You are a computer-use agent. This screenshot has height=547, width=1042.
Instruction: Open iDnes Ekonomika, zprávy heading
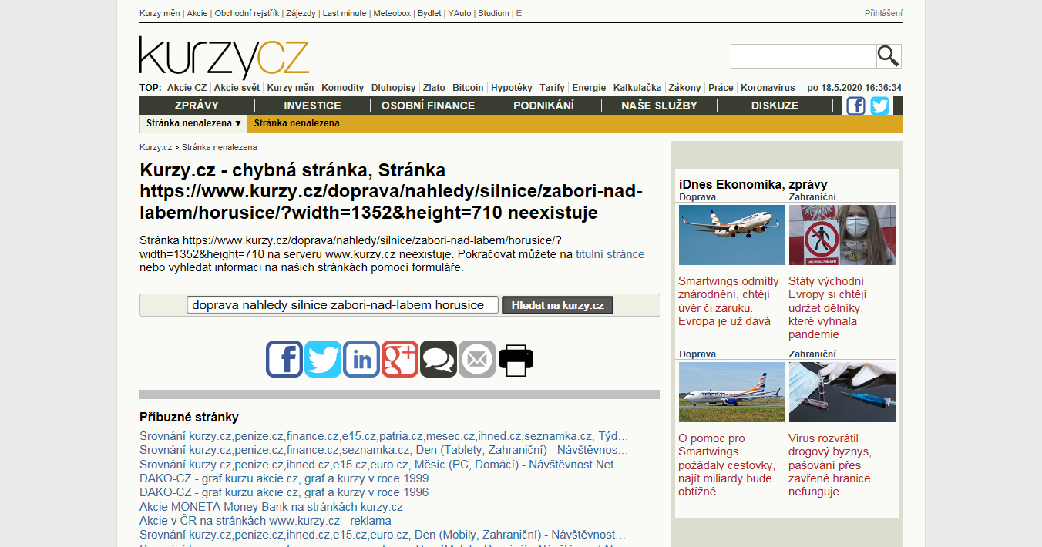(x=753, y=184)
